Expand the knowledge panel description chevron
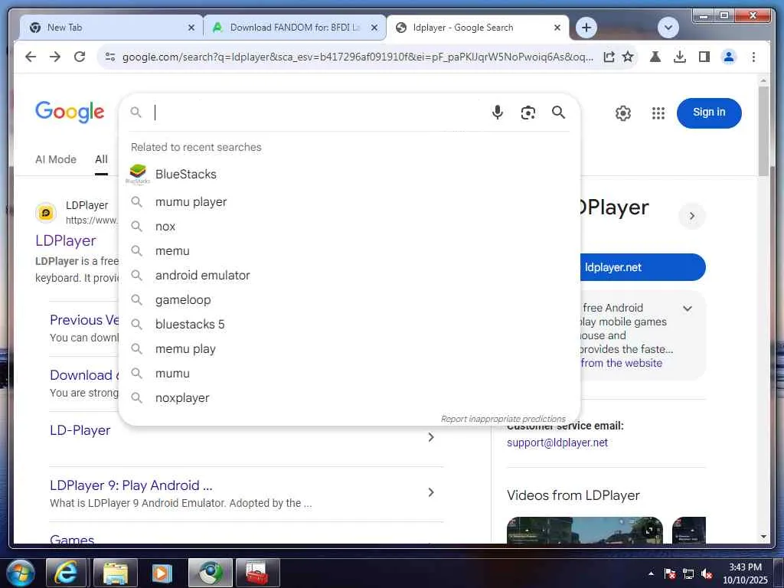Screen dimensions: 784x588 coord(688,309)
